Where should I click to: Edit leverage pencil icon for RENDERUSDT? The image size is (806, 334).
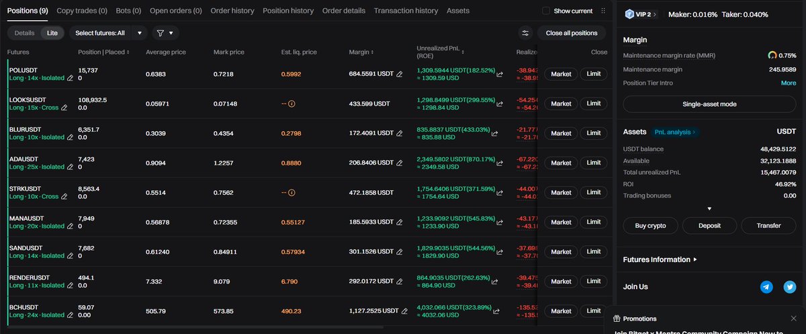pos(70,285)
